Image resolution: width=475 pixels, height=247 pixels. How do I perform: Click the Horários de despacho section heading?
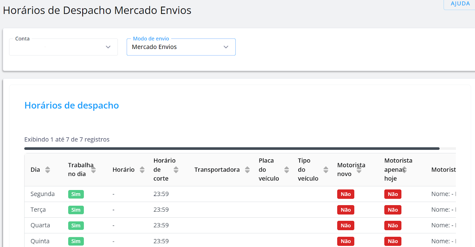click(x=72, y=106)
